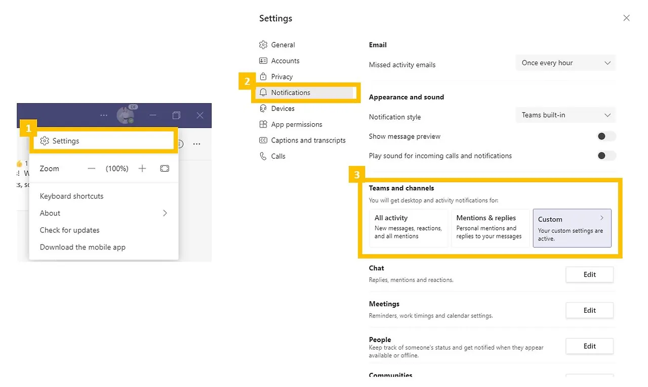Select the All activity notification option
The height and width of the screenshot is (387, 648).
(x=409, y=228)
